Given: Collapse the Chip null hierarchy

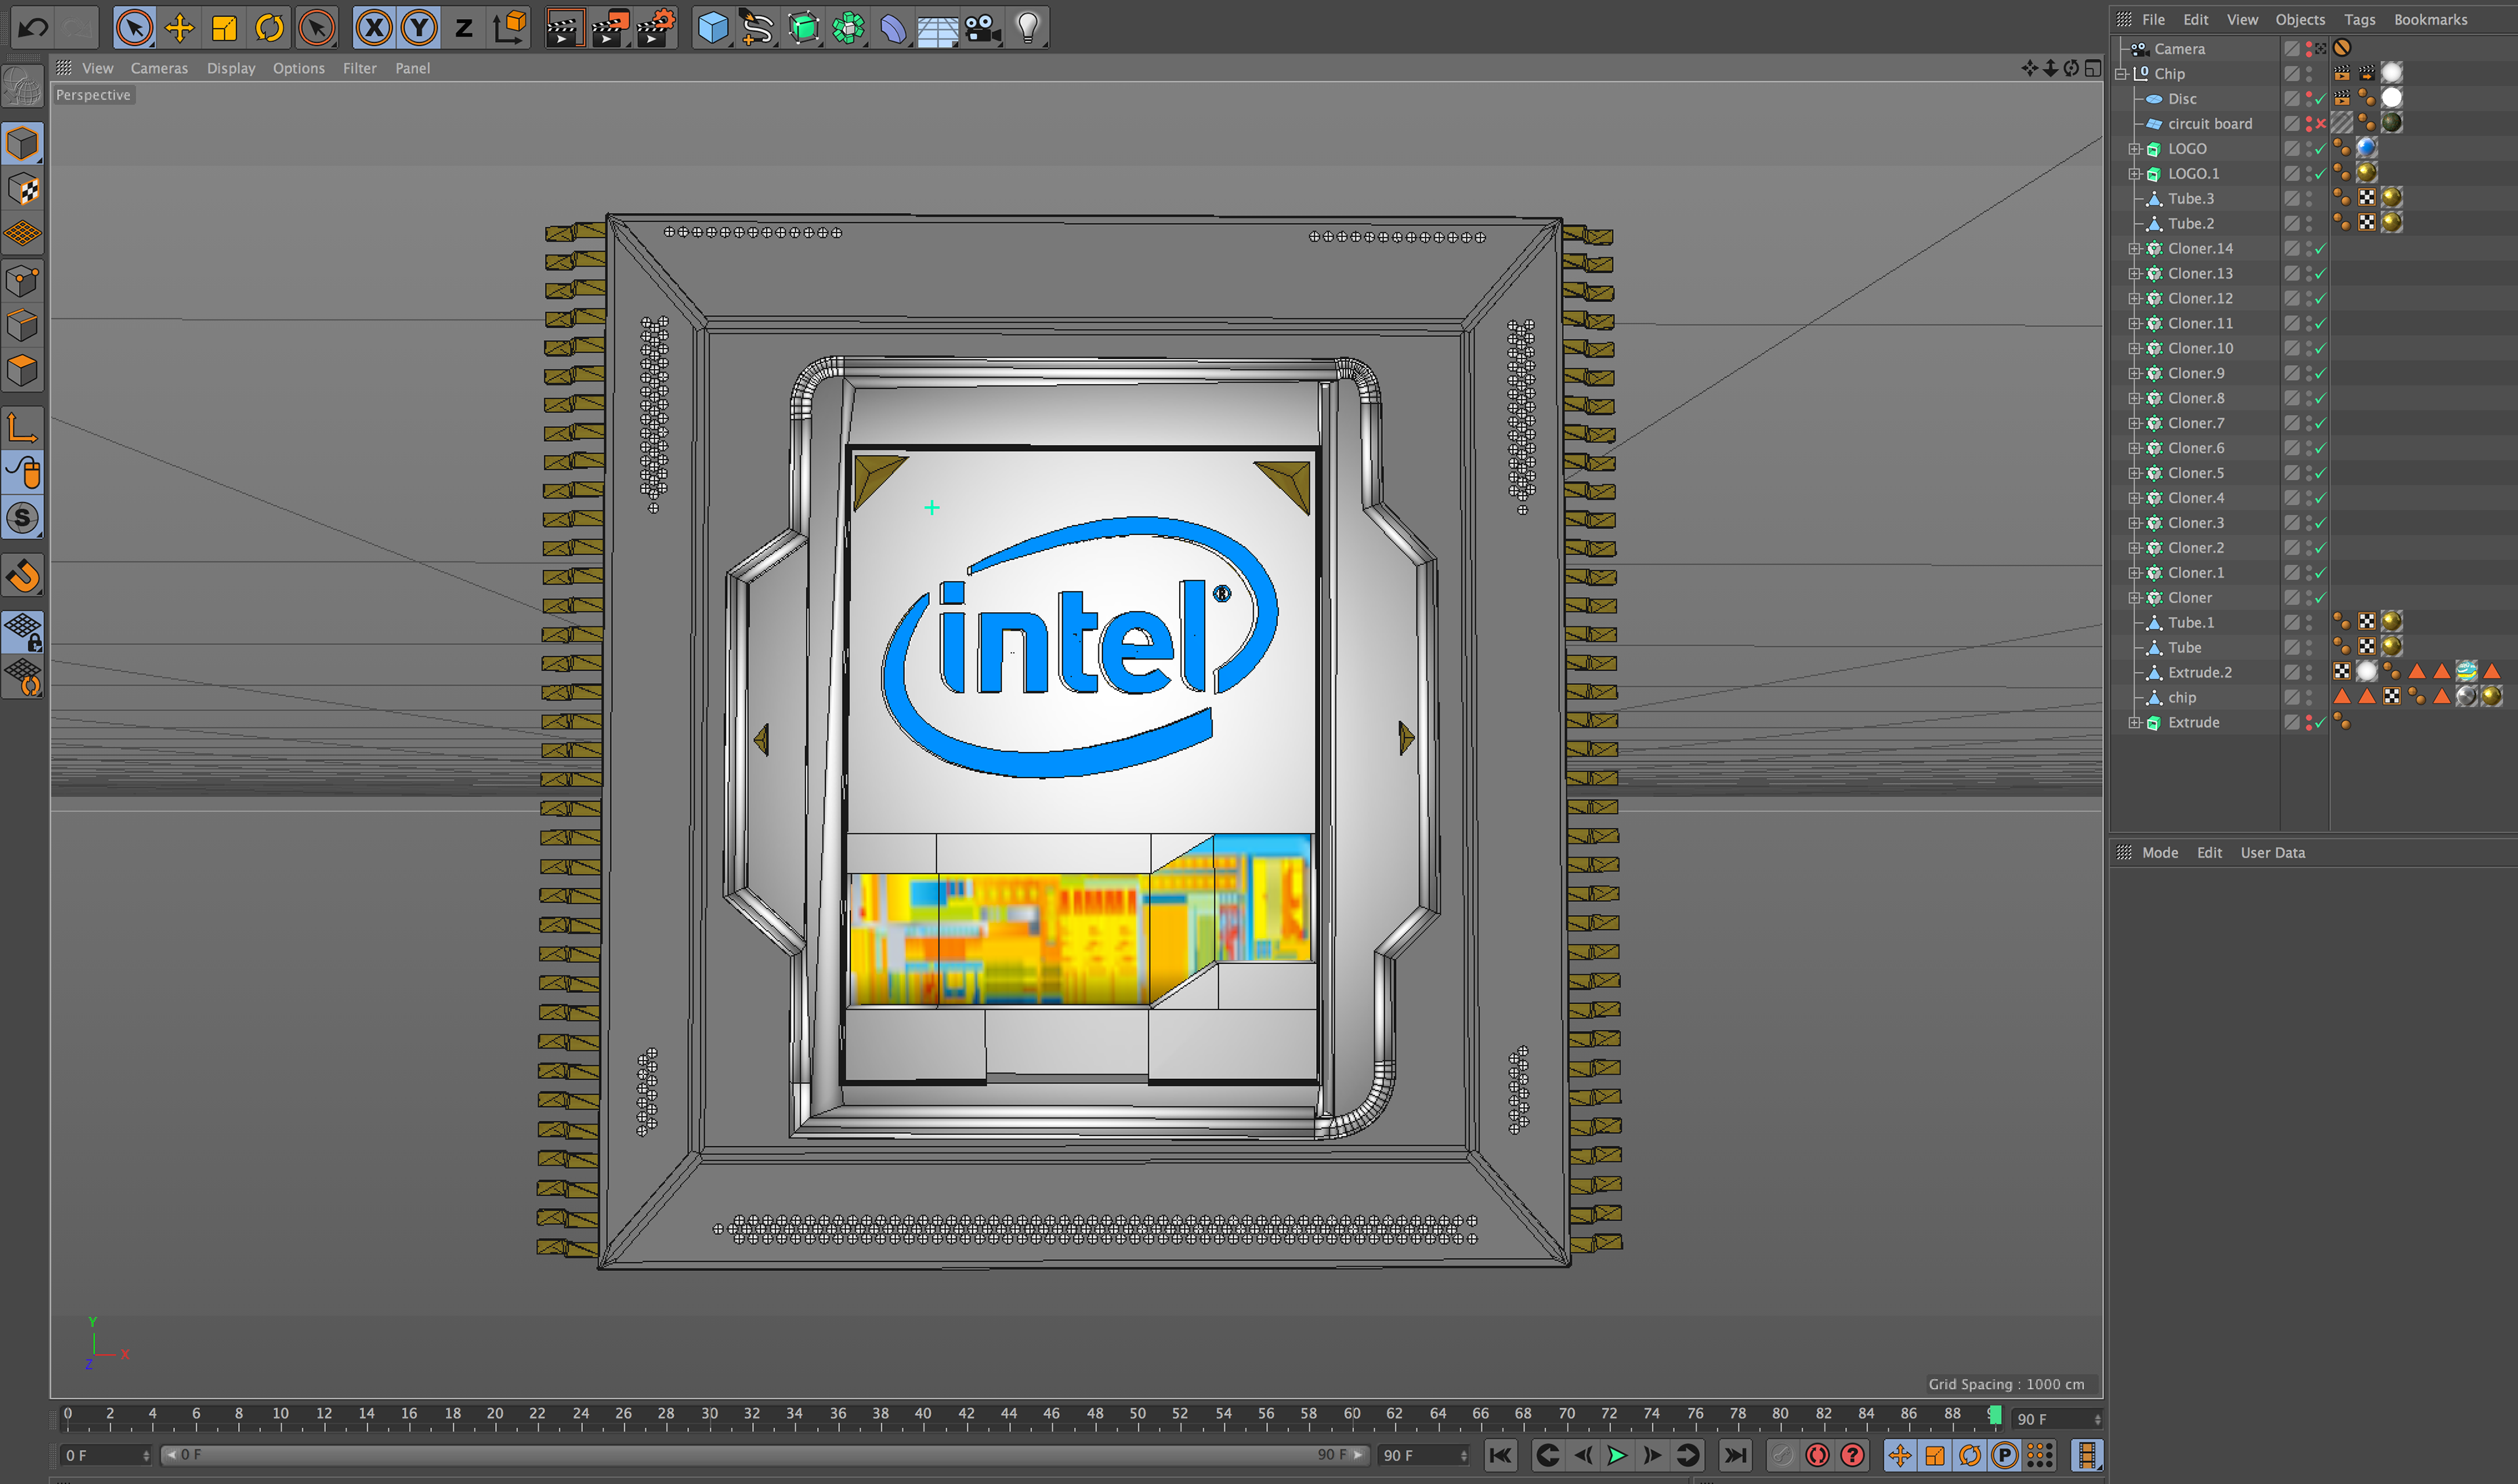Looking at the screenshot, I should [x=2120, y=74].
